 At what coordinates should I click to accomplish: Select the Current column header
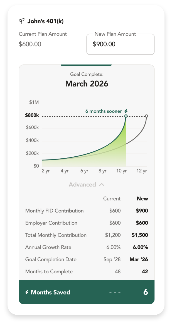click(x=112, y=199)
